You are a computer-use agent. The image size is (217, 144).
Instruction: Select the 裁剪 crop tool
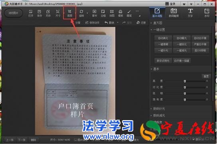(70, 13)
